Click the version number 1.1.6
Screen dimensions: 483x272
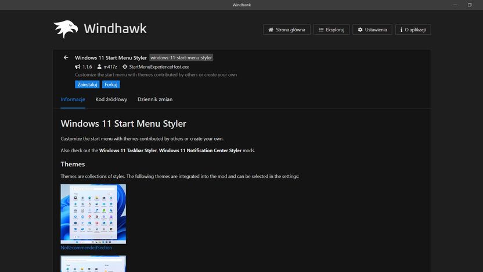pyautogui.click(x=87, y=67)
